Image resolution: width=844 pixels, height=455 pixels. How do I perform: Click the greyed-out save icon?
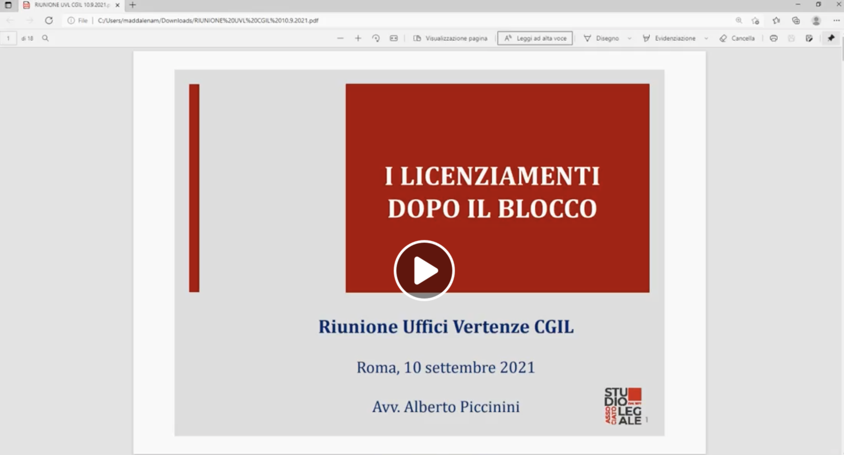791,38
